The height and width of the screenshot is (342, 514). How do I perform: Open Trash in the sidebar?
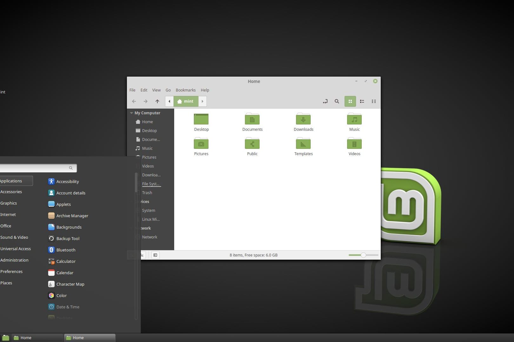click(147, 193)
